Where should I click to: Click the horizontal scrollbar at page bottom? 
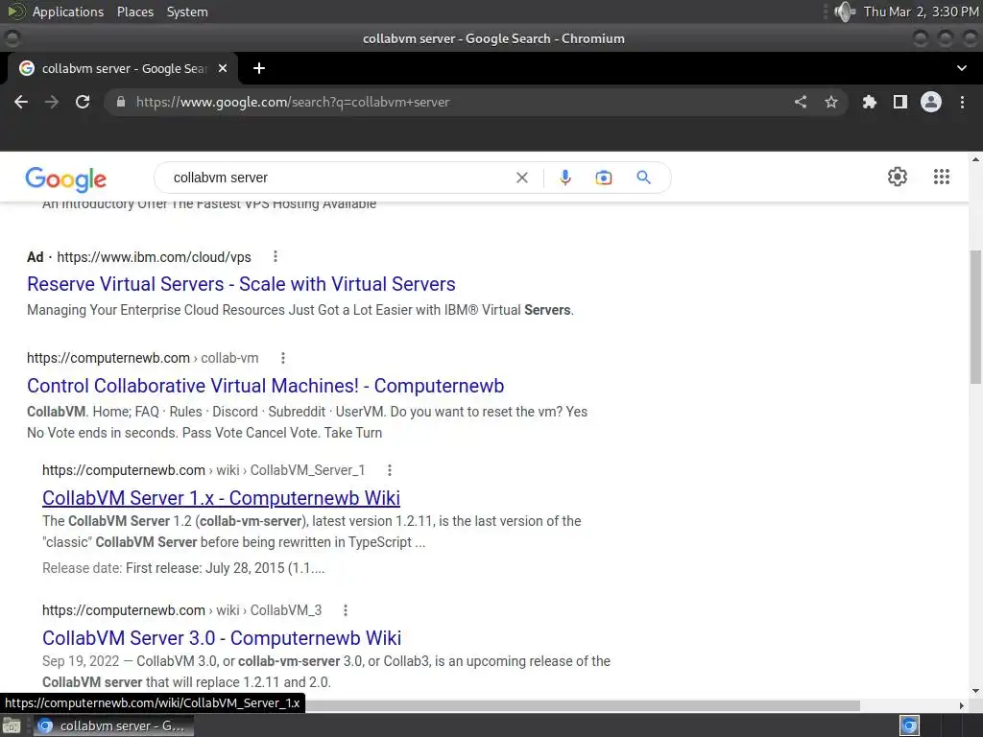[583, 705]
